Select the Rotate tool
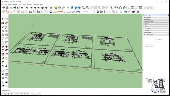The image size is (170, 96). tap(3, 50)
